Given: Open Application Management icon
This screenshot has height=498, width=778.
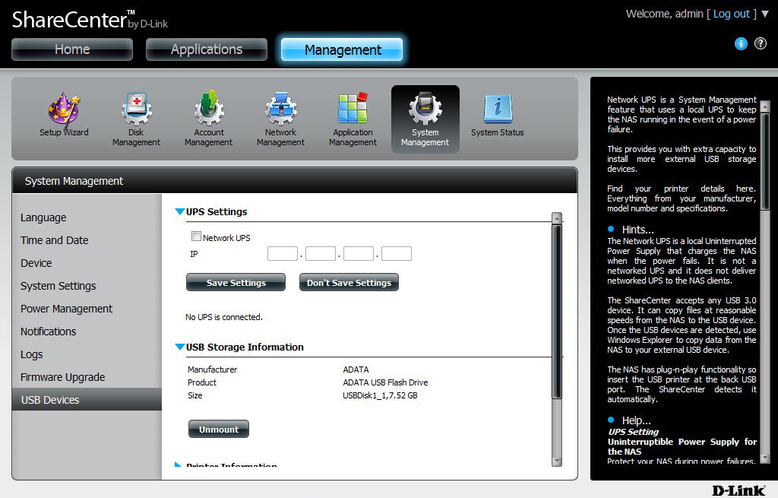Looking at the screenshot, I should (x=353, y=119).
